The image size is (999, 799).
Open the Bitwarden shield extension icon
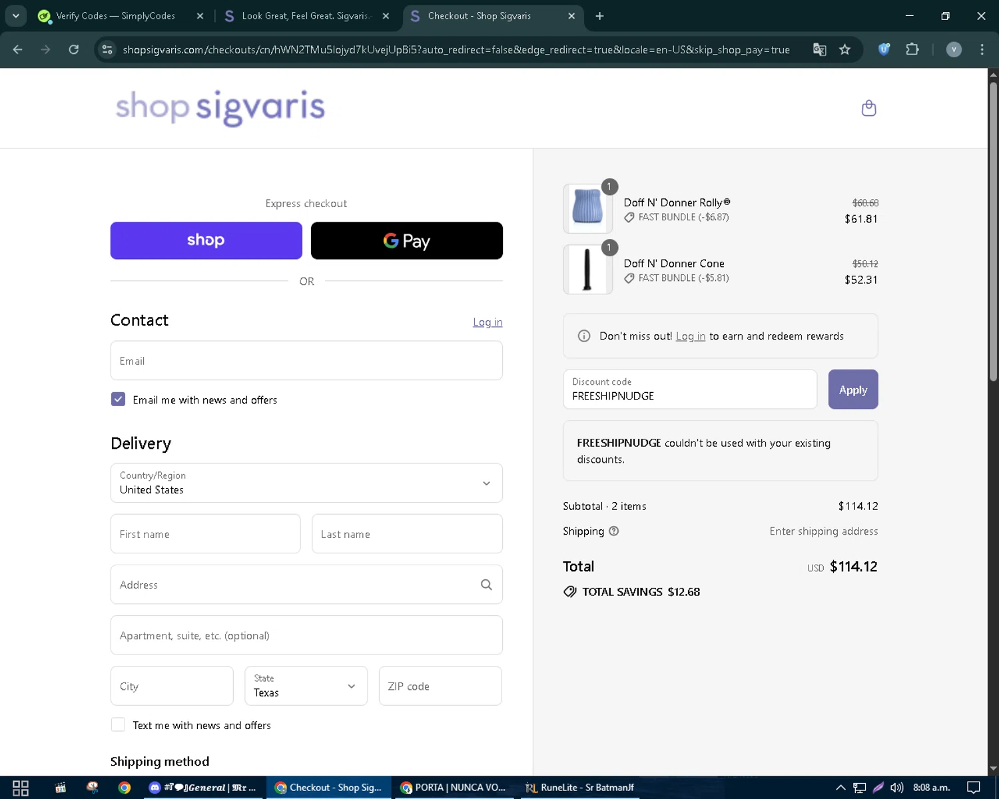coord(884,49)
